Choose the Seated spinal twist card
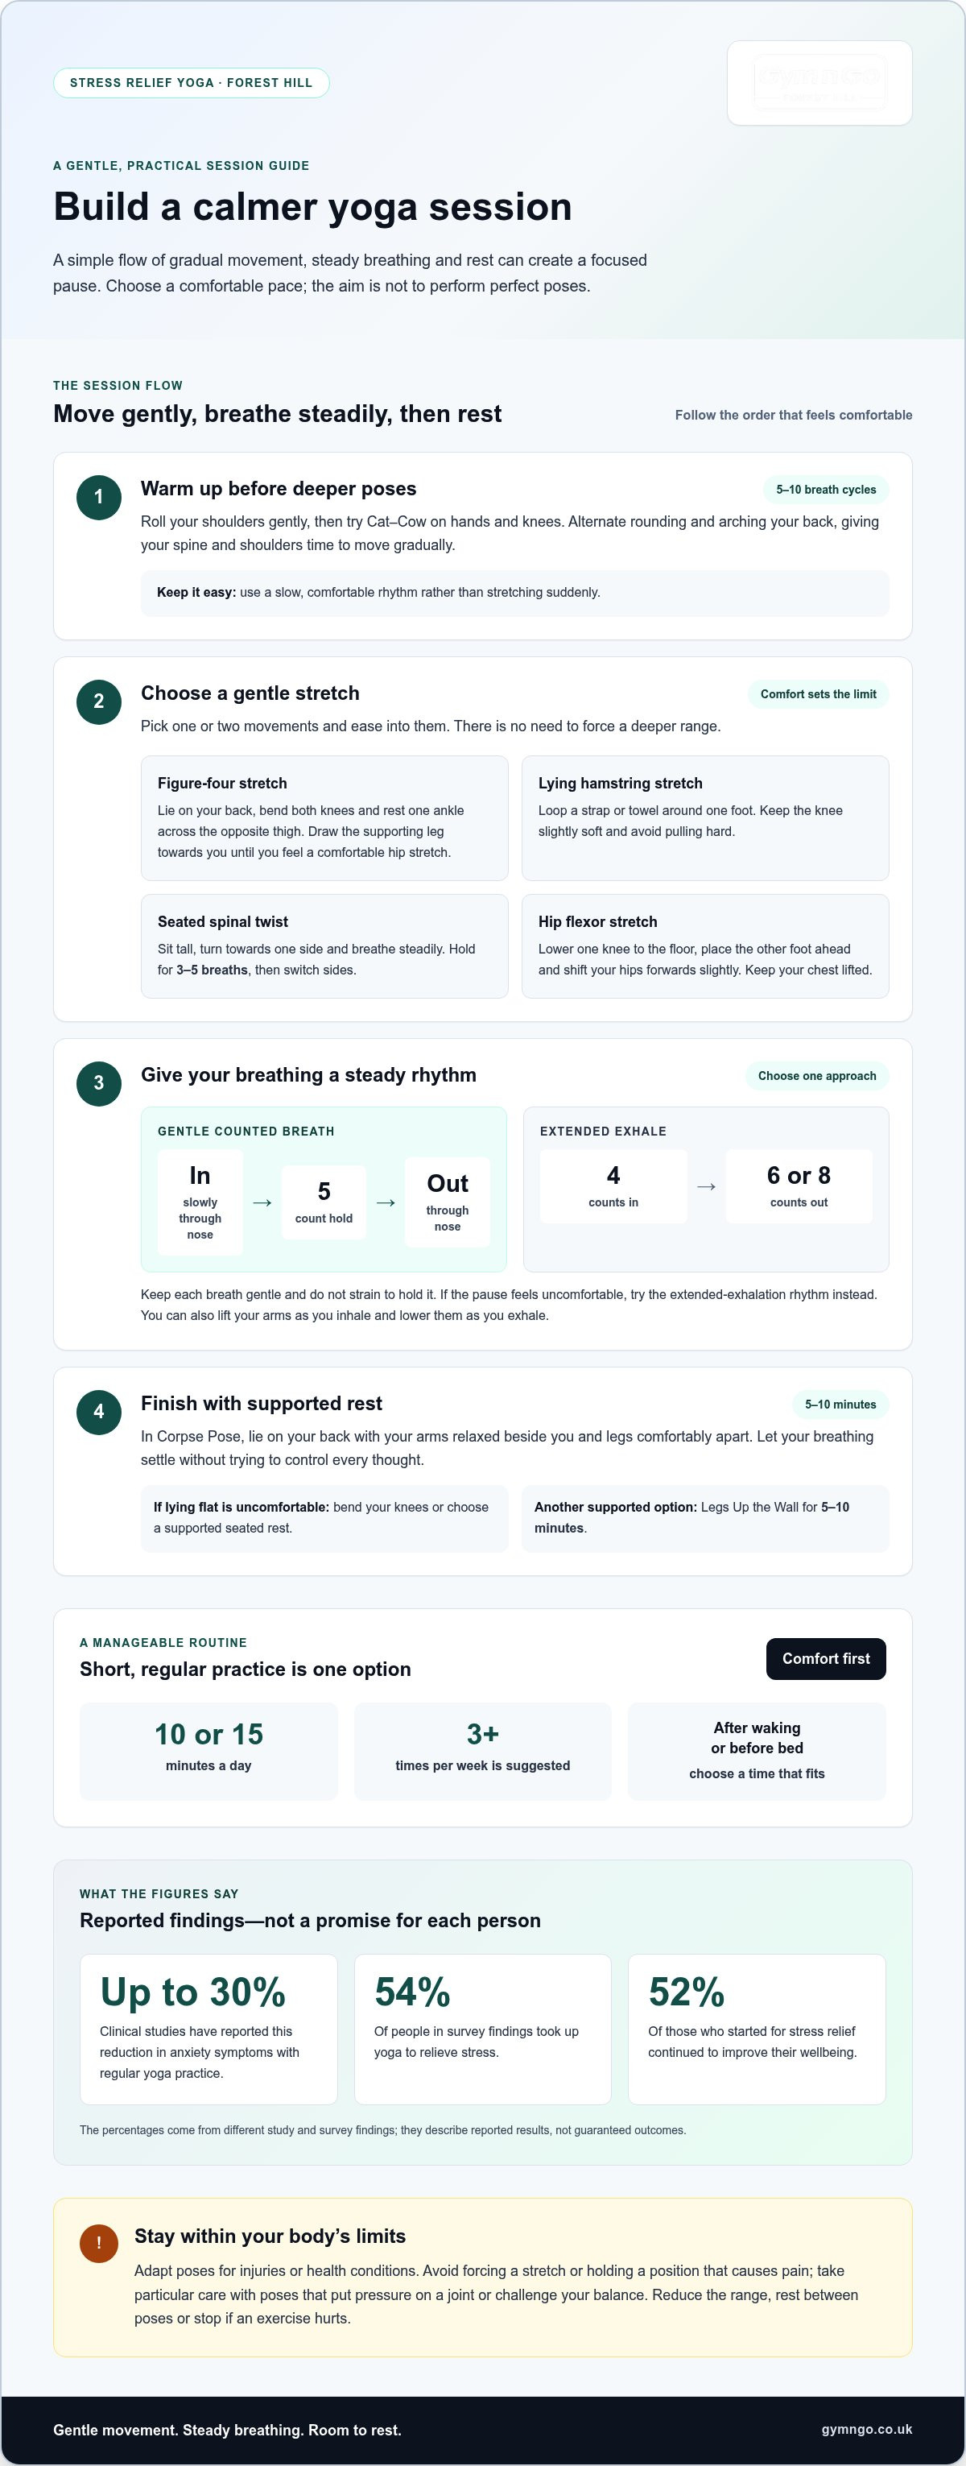966x2466 pixels. [x=324, y=947]
